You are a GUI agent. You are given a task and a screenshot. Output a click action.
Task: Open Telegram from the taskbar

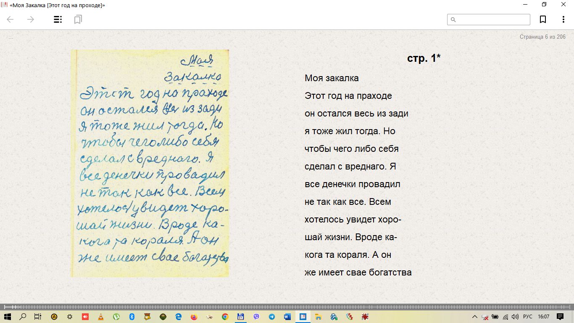(271, 317)
